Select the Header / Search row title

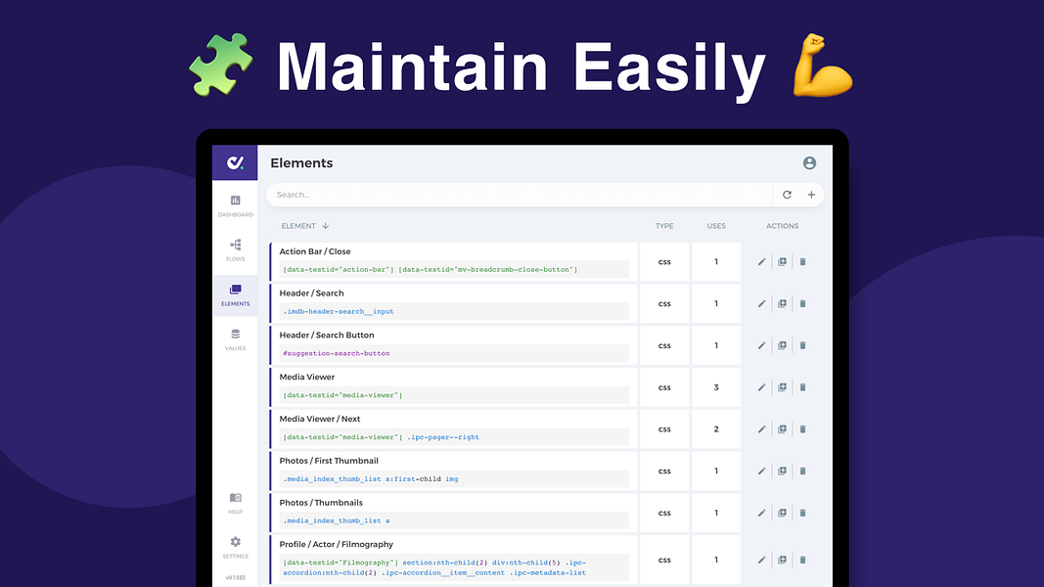click(x=311, y=293)
